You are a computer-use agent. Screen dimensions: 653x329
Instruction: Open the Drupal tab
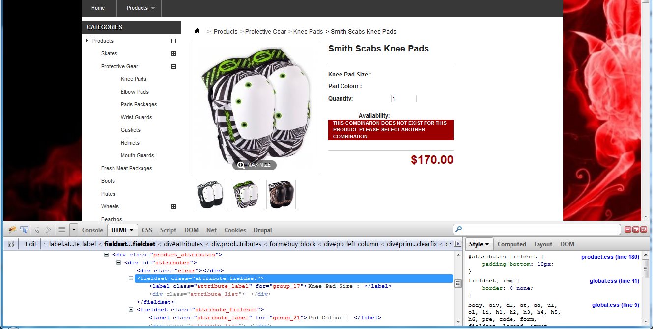point(262,230)
